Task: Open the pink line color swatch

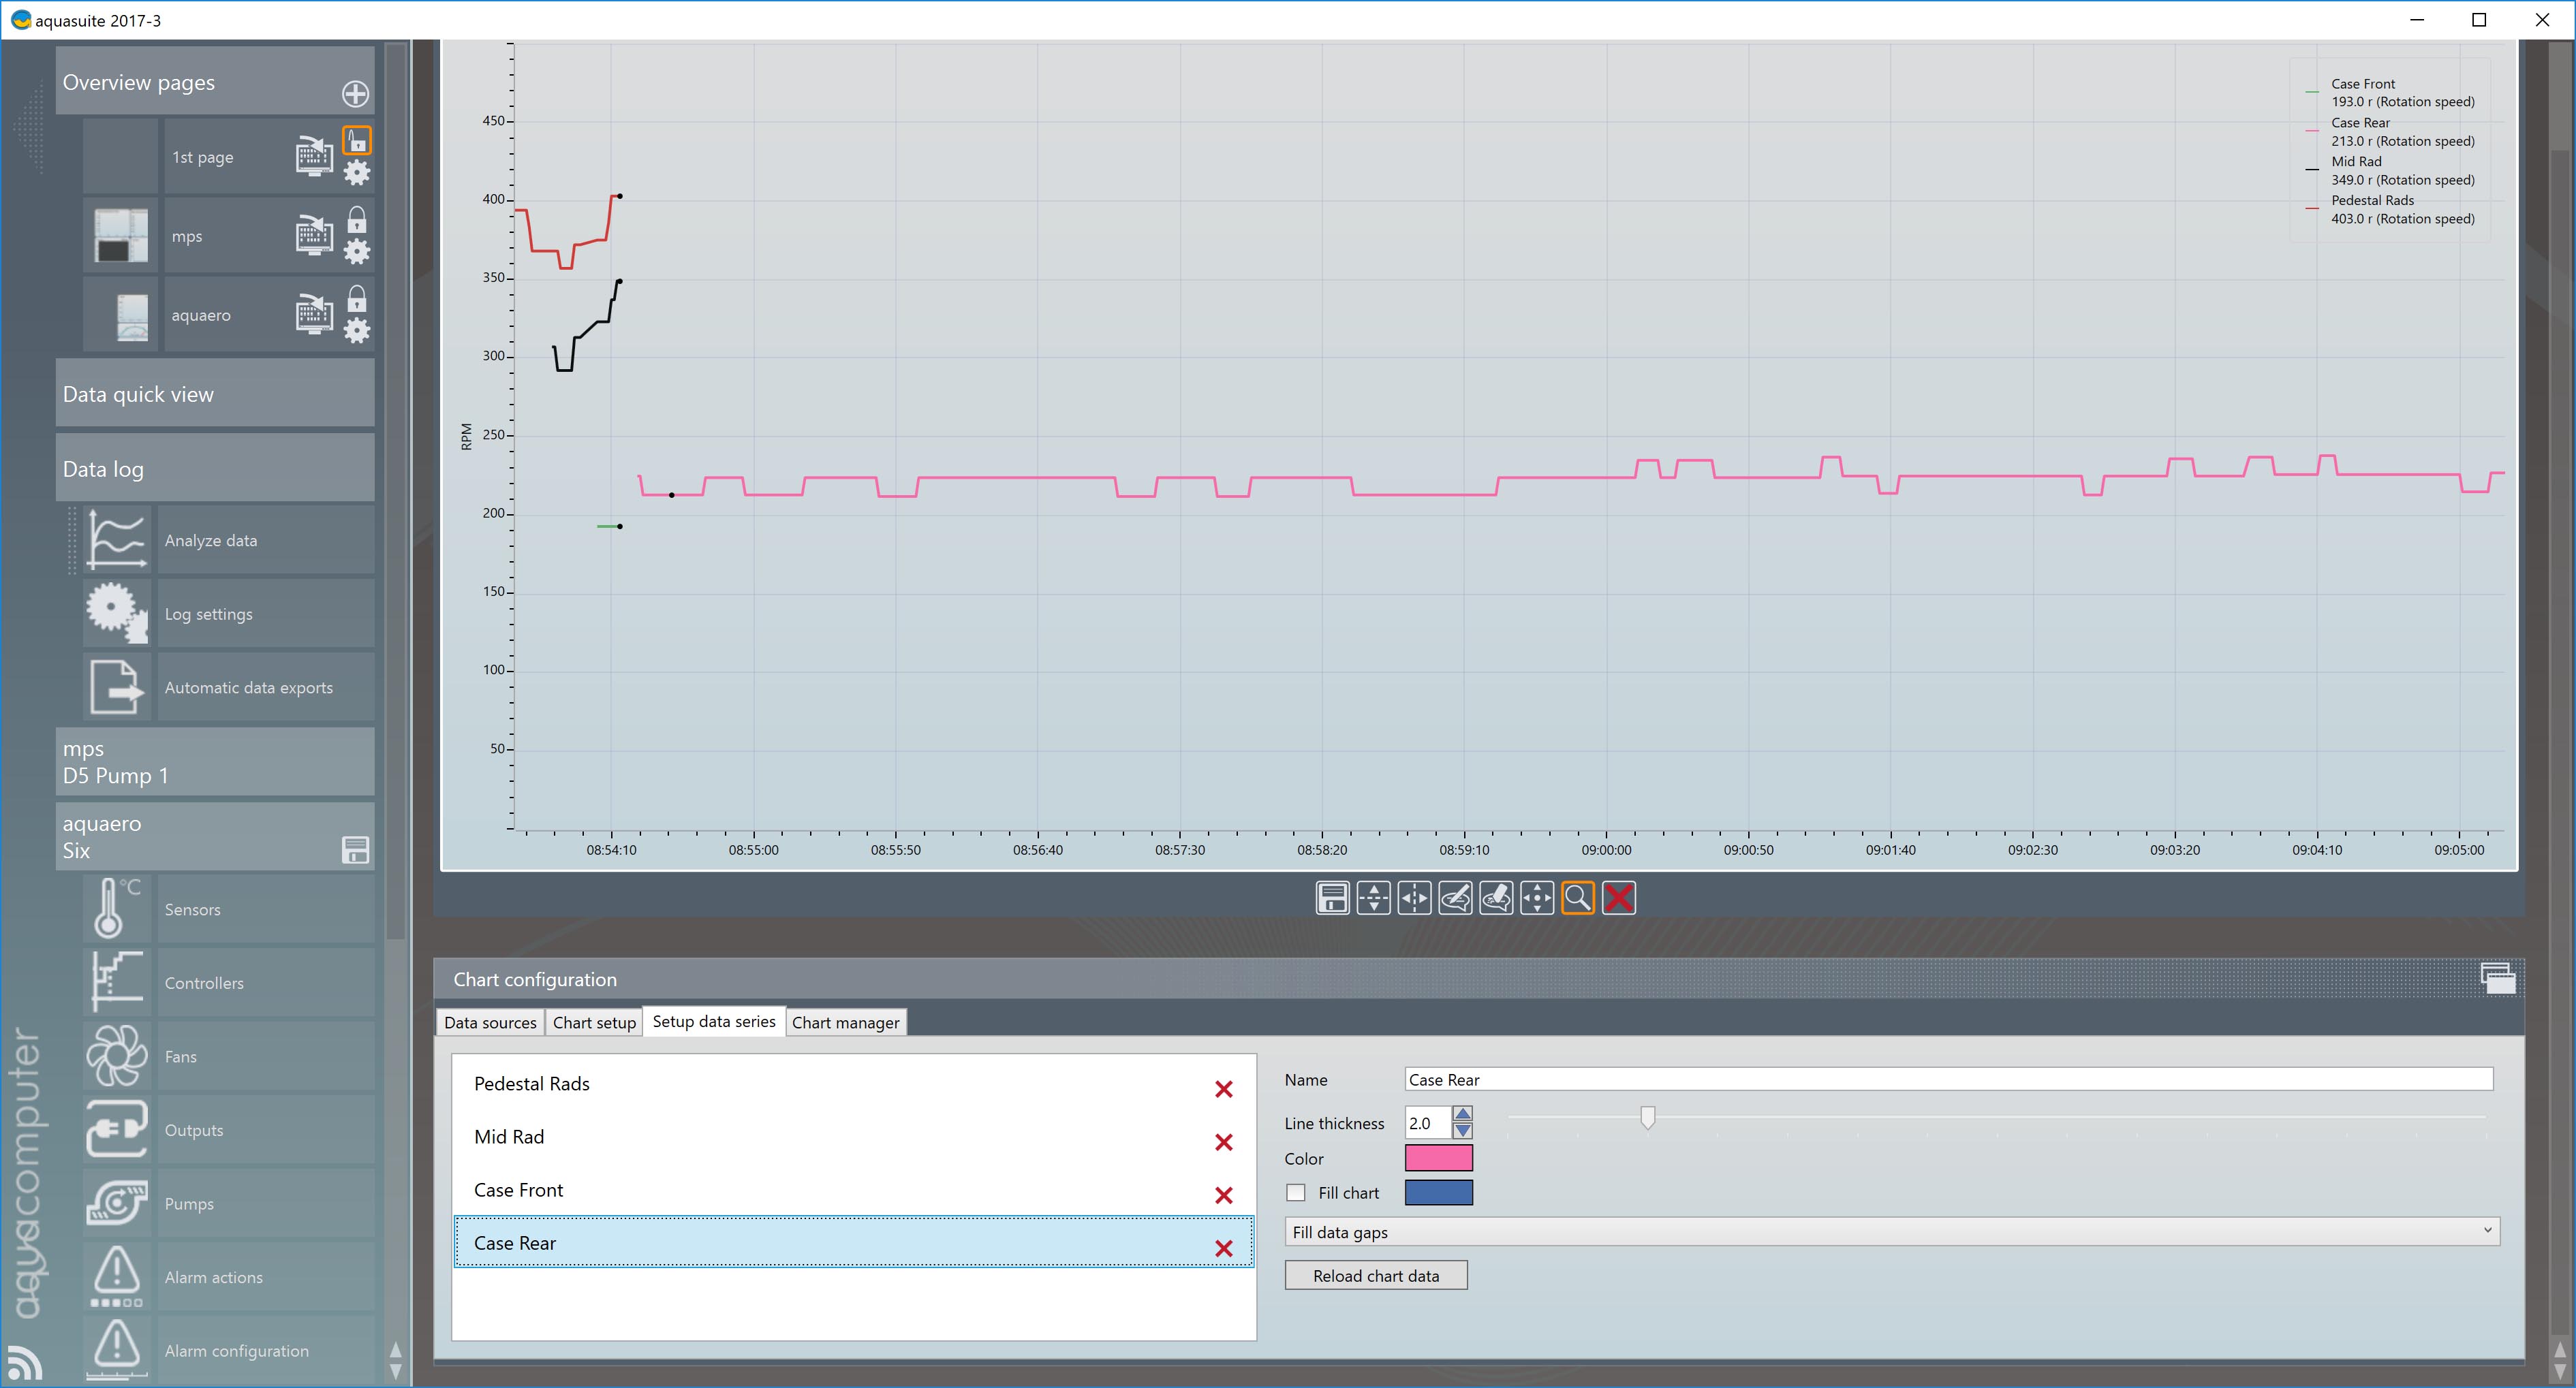Action: [x=1438, y=1158]
